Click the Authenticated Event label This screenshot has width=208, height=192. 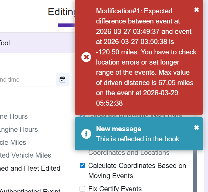click(x=30, y=190)
